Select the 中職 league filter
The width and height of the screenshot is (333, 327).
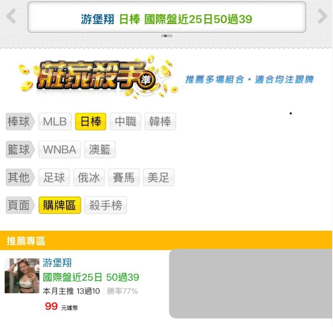tap(126, 121)
